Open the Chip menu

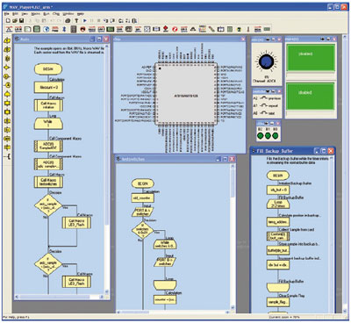coord(56,14)
